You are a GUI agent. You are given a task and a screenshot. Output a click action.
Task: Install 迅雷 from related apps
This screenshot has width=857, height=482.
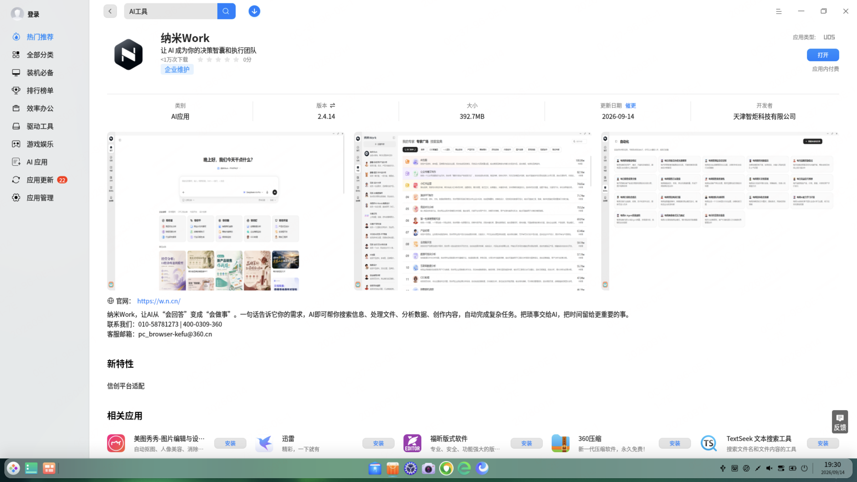(378, 443)
